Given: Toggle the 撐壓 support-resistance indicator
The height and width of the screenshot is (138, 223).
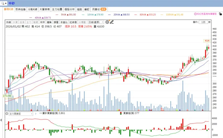Looking at the screenshot, I should tap(56, 22).
